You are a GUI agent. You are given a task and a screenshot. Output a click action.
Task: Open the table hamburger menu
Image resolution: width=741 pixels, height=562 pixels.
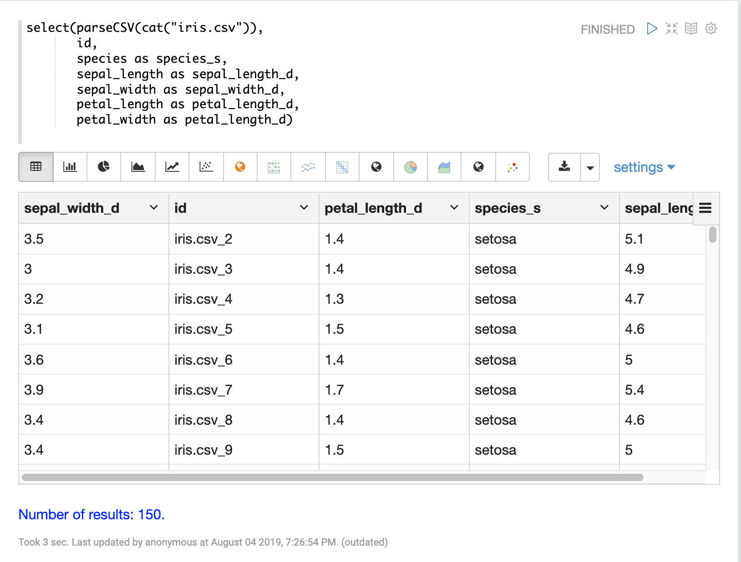click(x=705, y=208)
